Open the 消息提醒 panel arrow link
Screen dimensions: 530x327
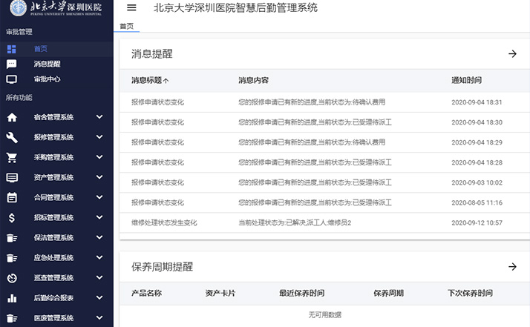pos(511,54)
